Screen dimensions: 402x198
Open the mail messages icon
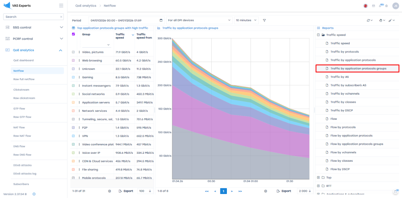pos(373,6)
